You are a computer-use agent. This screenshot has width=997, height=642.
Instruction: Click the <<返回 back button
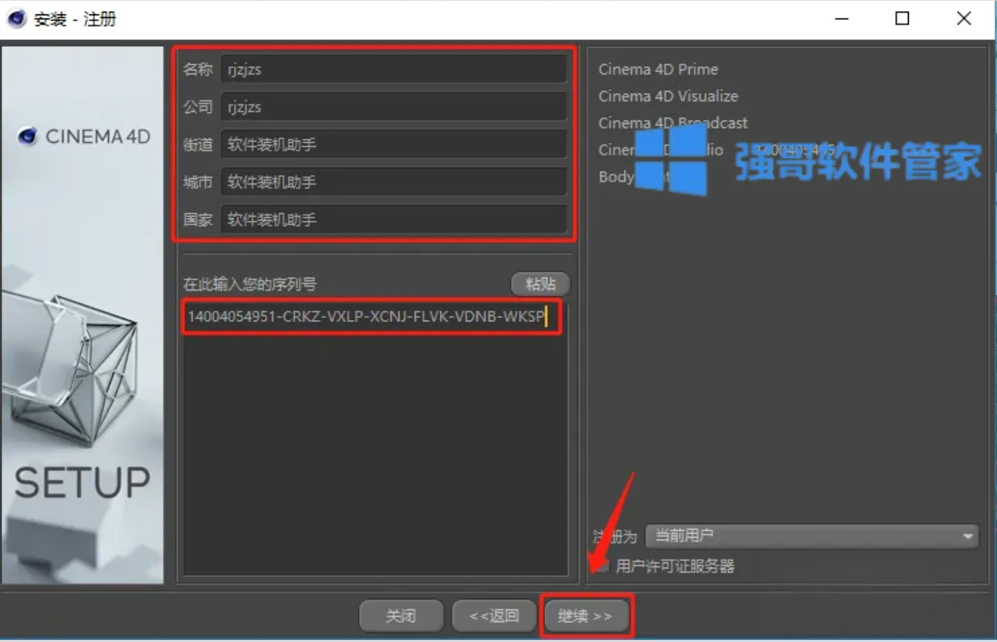click(494, 616)
